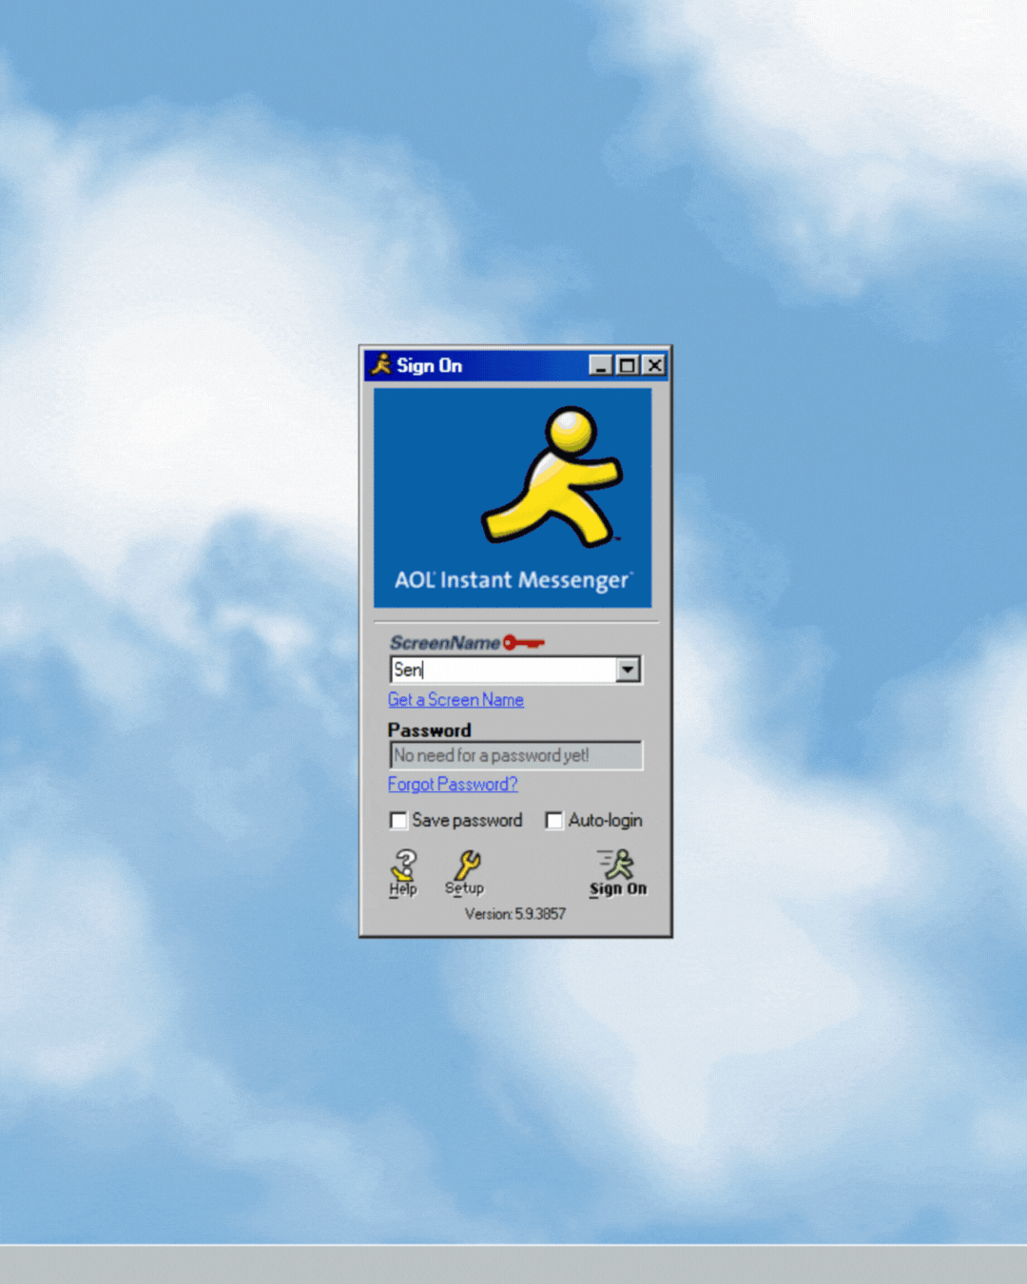Screen dimensions: 1027x1284
Task: Click the AIM icon in the title bar
Action: tap(381, 364)
